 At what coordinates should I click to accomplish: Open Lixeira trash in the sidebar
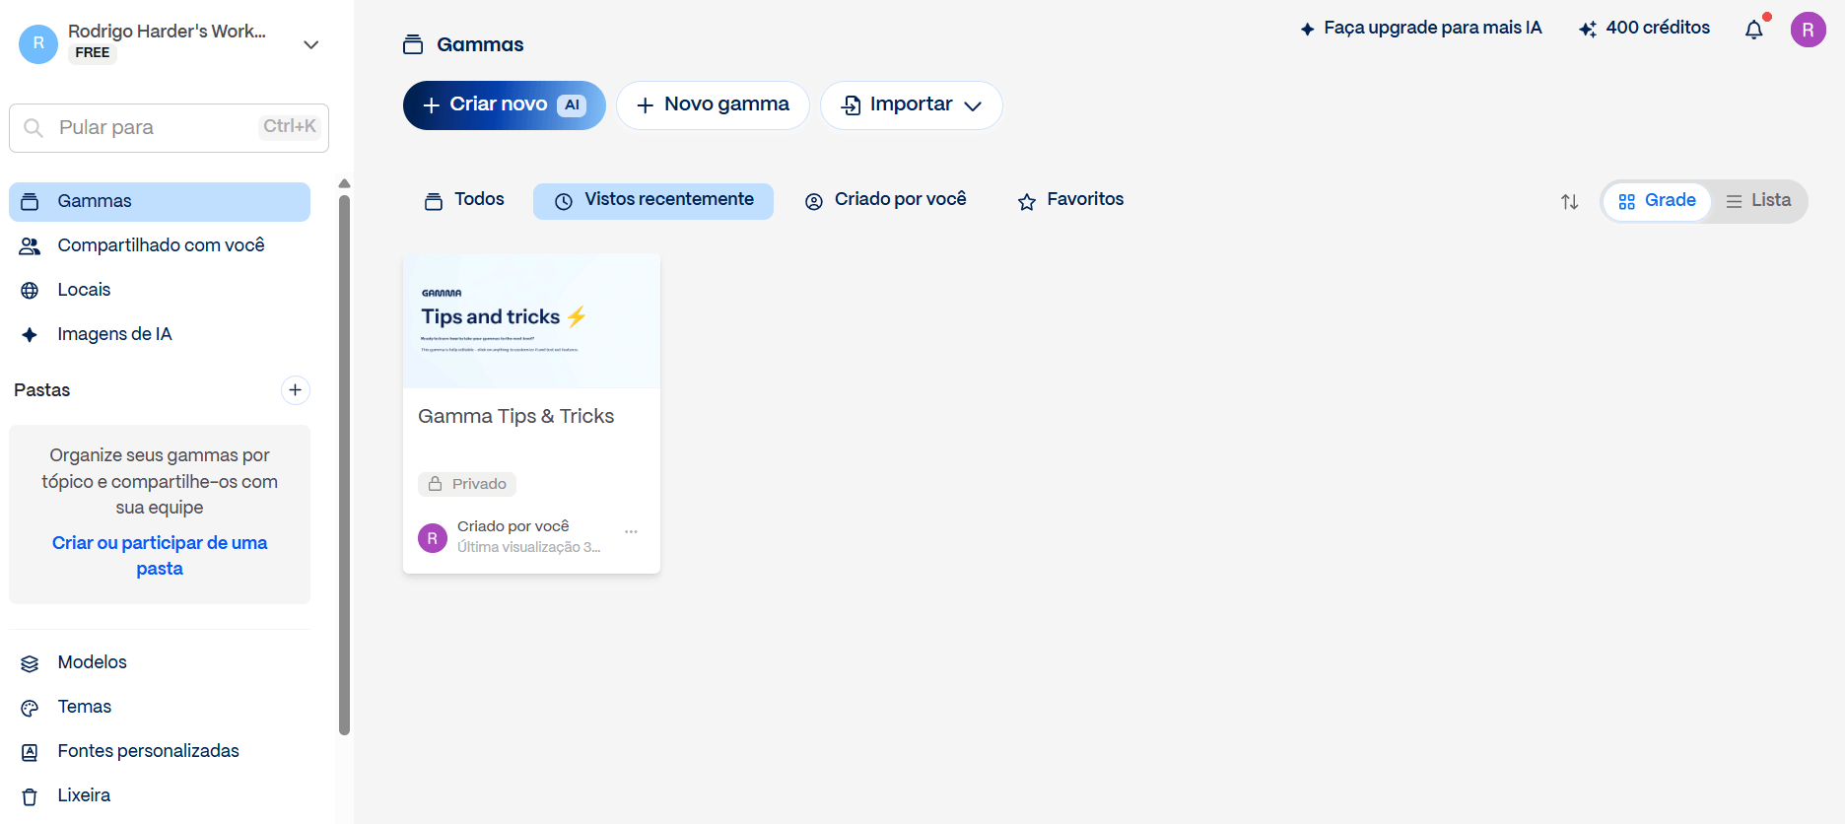160,795
